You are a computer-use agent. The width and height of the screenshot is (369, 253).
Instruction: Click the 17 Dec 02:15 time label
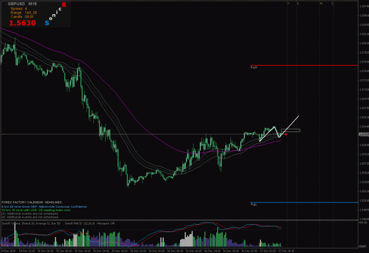pyautogui.click(x=268, y=251)
